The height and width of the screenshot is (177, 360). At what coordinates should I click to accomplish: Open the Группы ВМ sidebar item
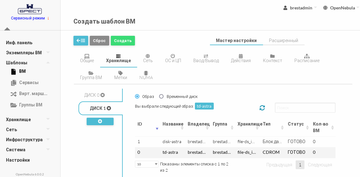point(30,105)
